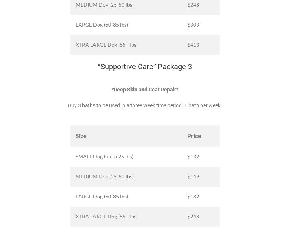Select the SMALL Dog (up to 25 lbs) label

click(x=105, y=157)
